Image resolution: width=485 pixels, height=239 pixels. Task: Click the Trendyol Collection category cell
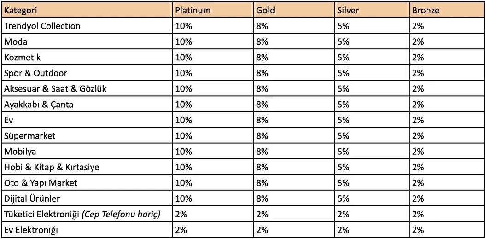tap(87, 26)
